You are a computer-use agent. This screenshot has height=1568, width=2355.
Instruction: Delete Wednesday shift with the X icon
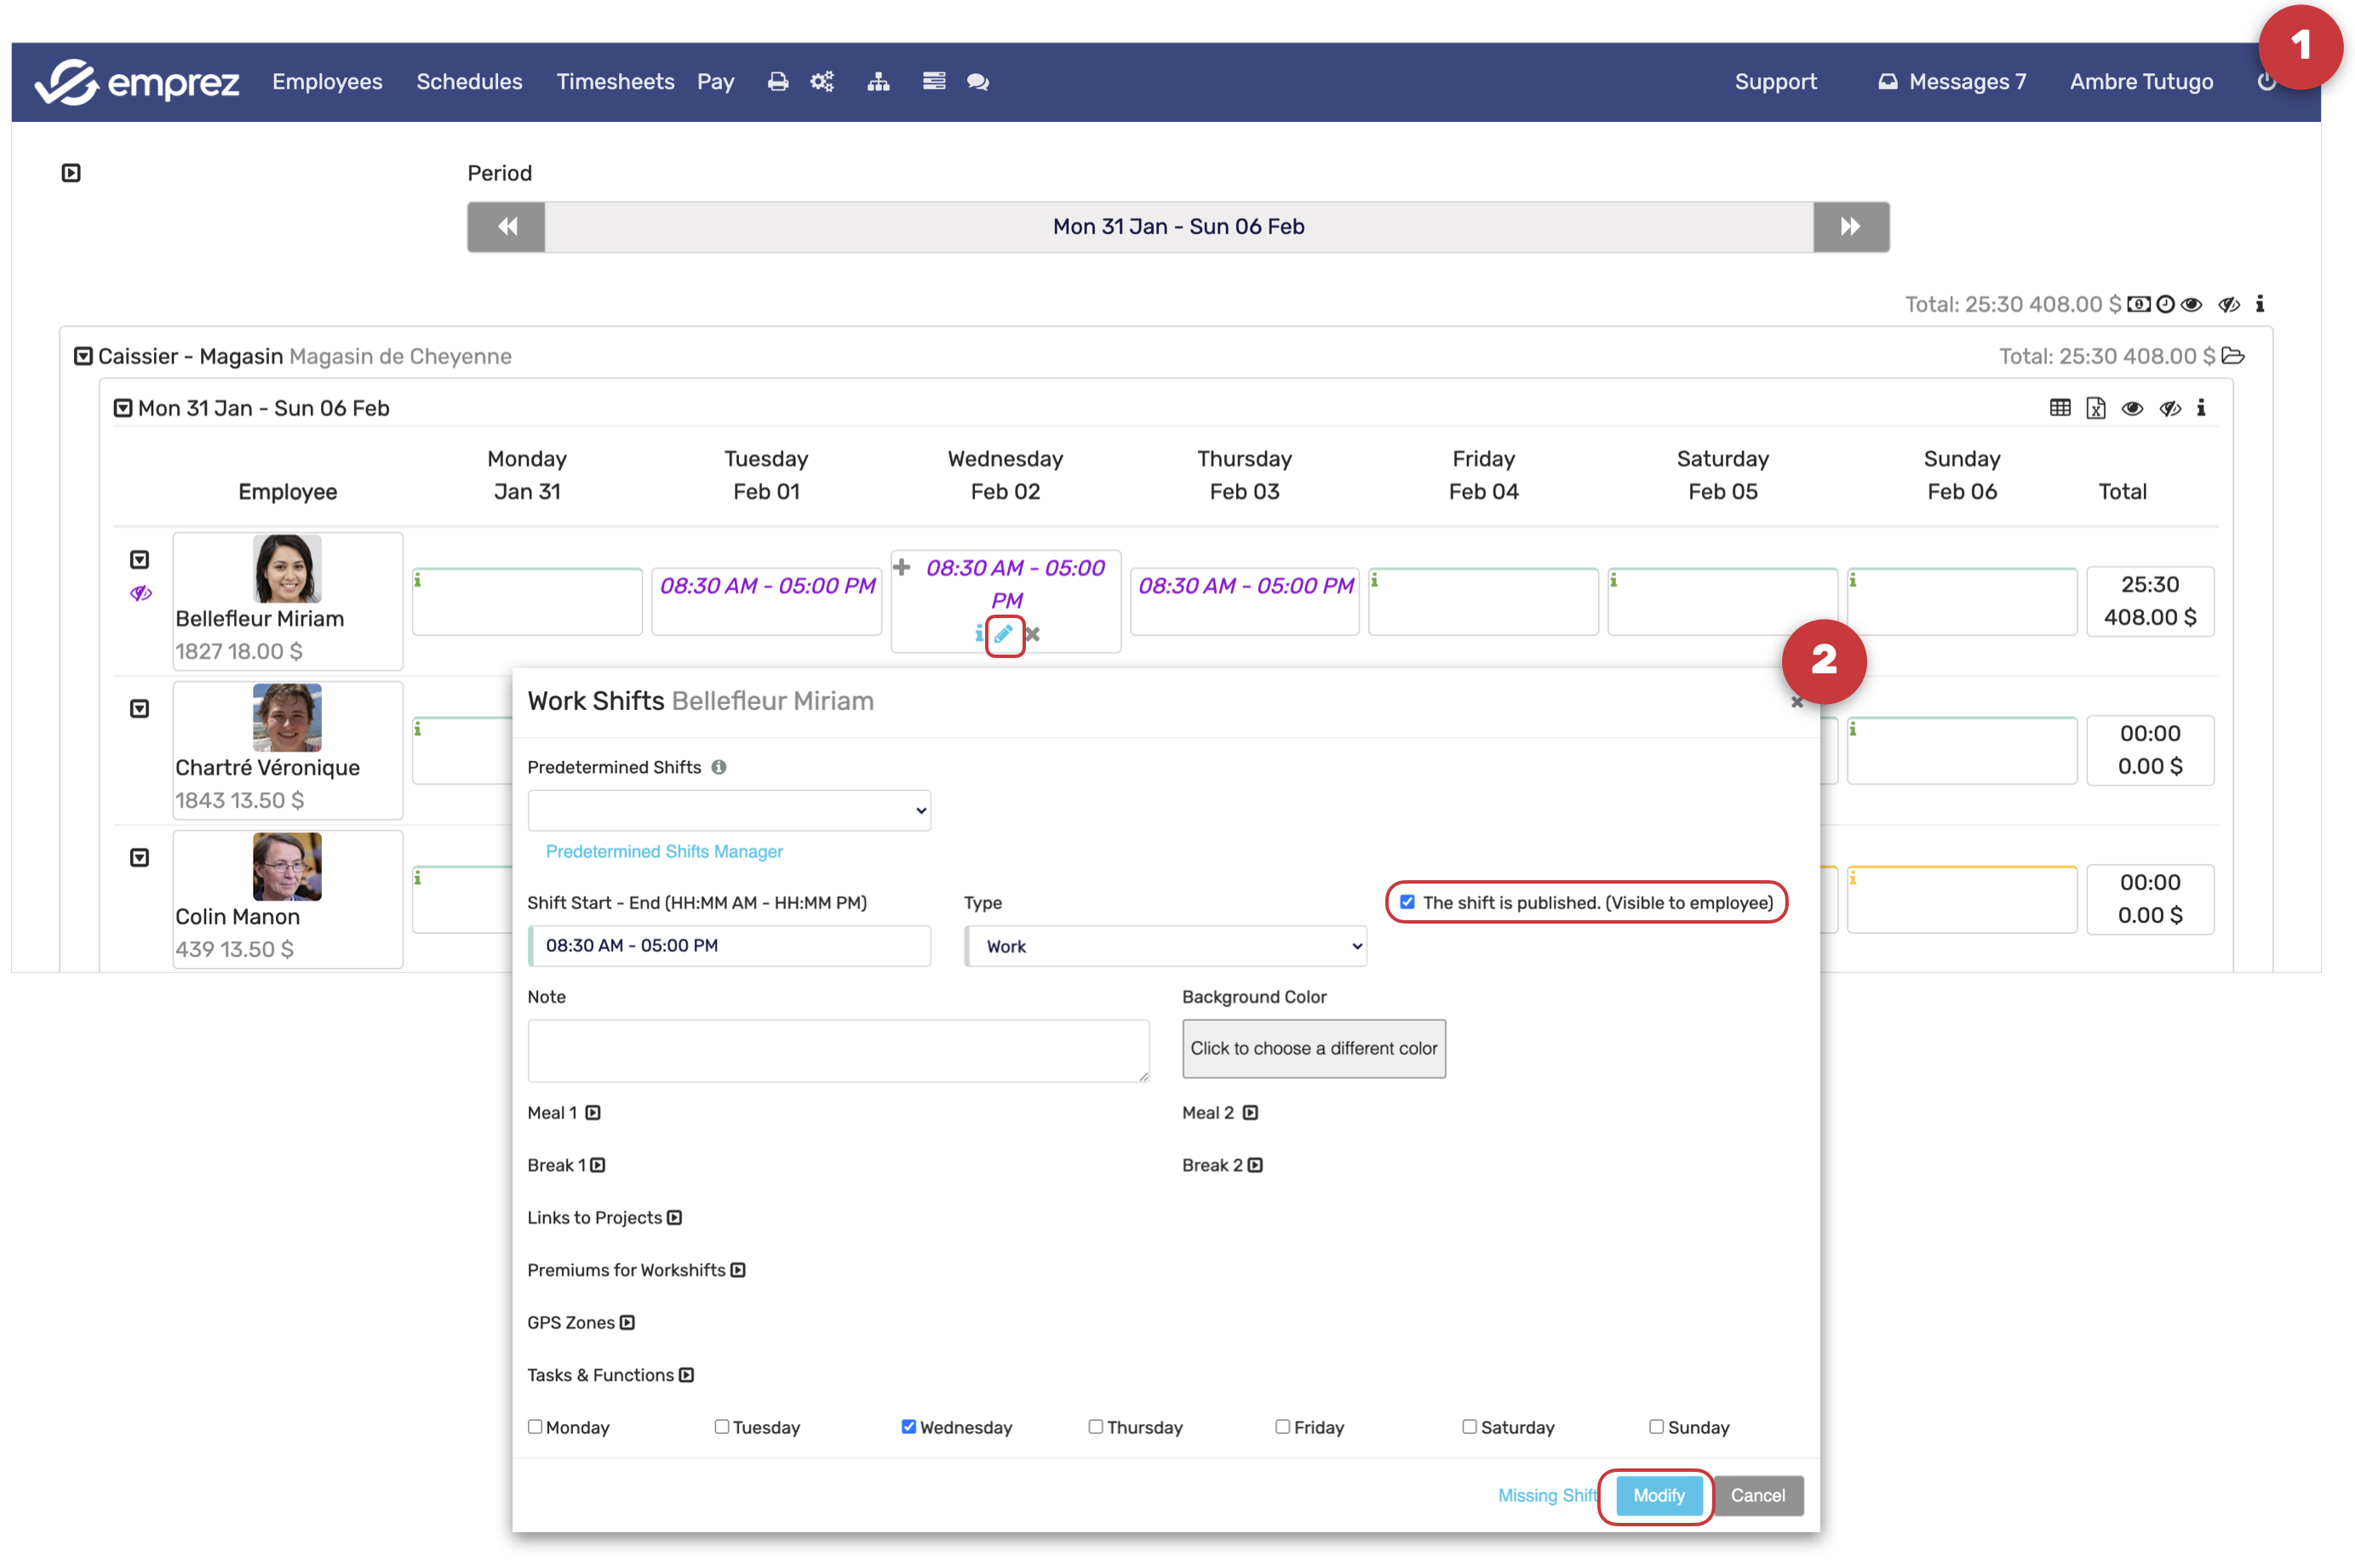pyautogui.click(x=1033, y=634)
